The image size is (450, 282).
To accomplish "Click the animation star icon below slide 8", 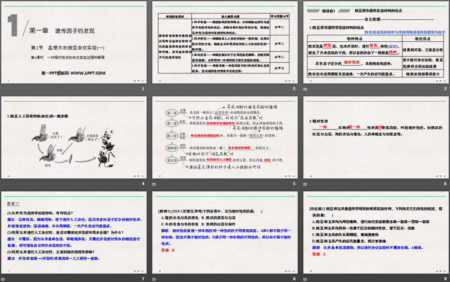I will (x=156, y=277).
